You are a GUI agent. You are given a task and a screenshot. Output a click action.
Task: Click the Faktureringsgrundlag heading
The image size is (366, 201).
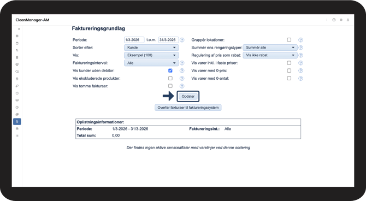98,28
